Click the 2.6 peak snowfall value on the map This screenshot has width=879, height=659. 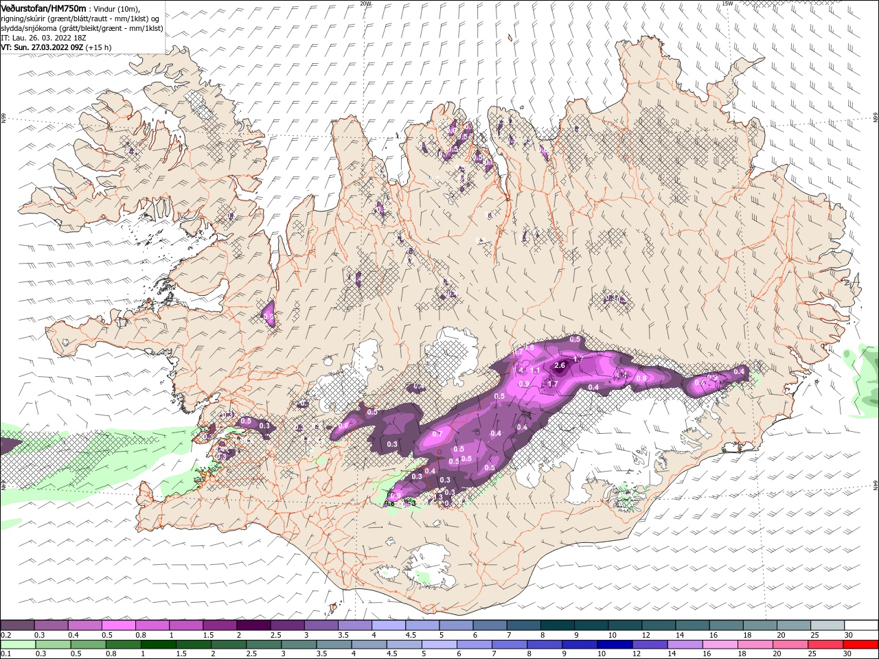coord(560,365)
